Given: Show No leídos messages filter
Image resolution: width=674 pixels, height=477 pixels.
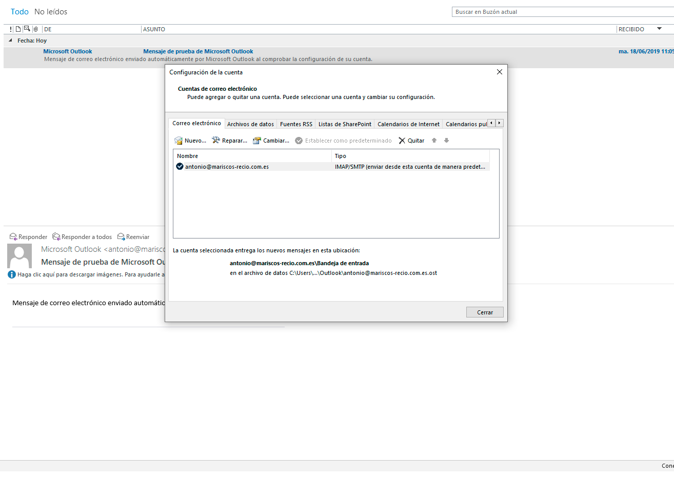Looking at the screenshot, I should tap(51, 12).
